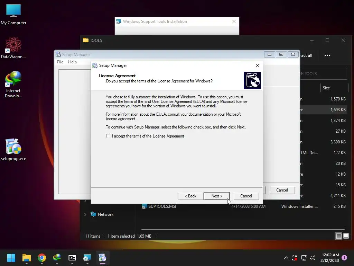This screenshot has width=354, height=266.
Task: Click the 4,711 KB size cell
Action: [338, 196]
